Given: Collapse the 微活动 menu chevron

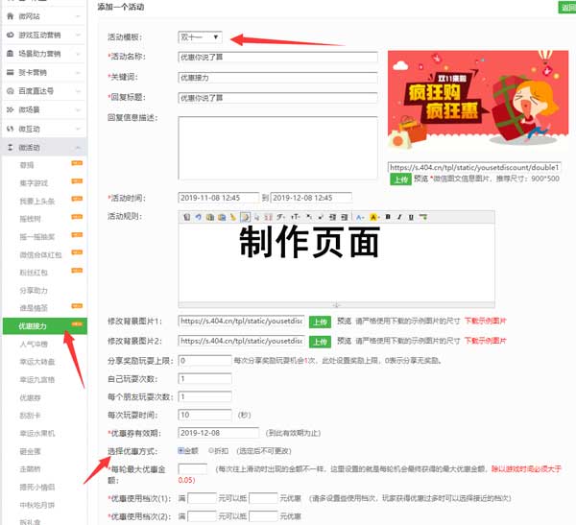Looking at the screenshot, I should [x=78, y=148].
